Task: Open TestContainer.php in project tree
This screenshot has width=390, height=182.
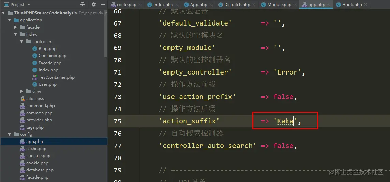Action: (57, 77)
